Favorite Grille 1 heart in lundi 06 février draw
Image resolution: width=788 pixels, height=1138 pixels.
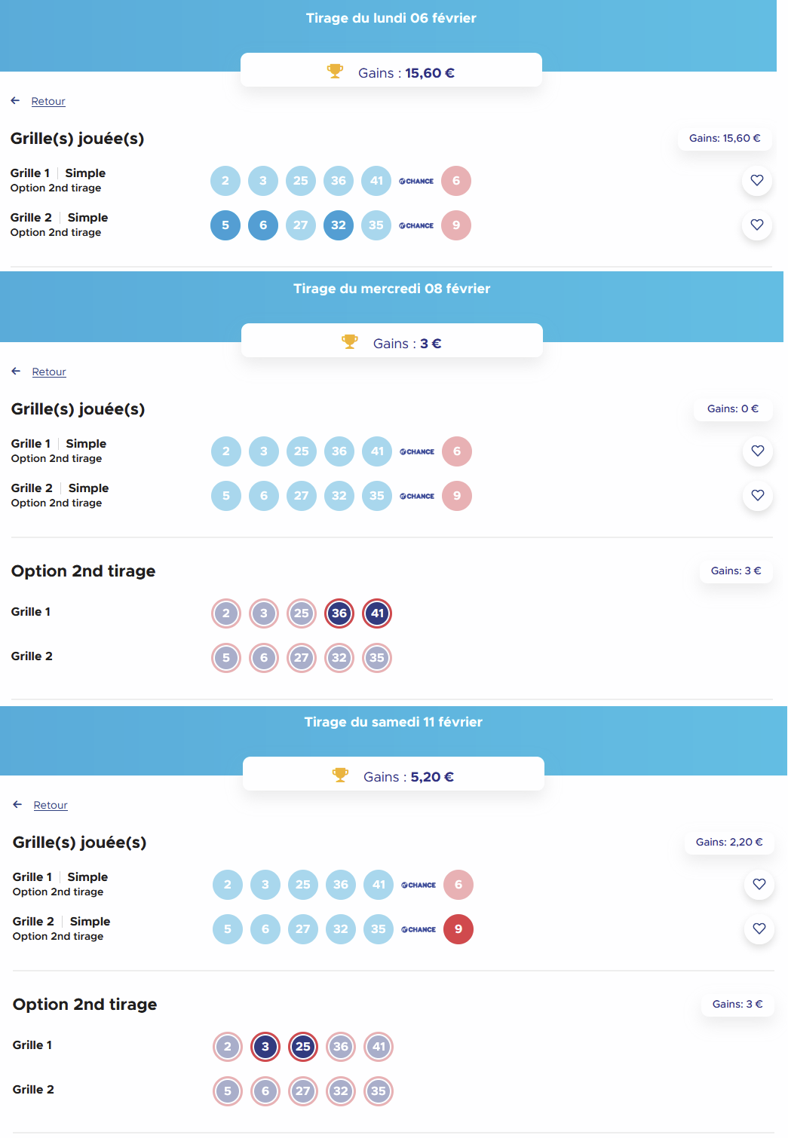757,180
